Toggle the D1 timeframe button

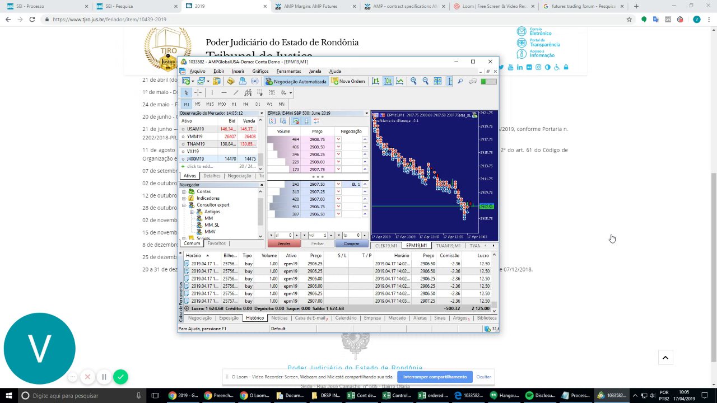(258, 104)
